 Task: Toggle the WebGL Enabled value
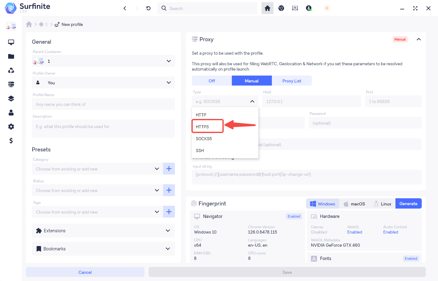355,232
